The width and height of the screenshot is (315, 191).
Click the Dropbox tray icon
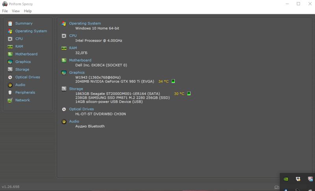tap(298, 179)
